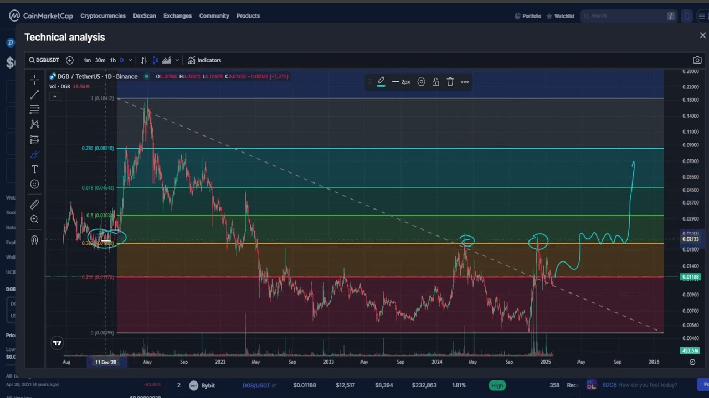This screenshot has width=709, height=398.
Task: Open the Cryptocurrencies menu
Action: (103, 16)
